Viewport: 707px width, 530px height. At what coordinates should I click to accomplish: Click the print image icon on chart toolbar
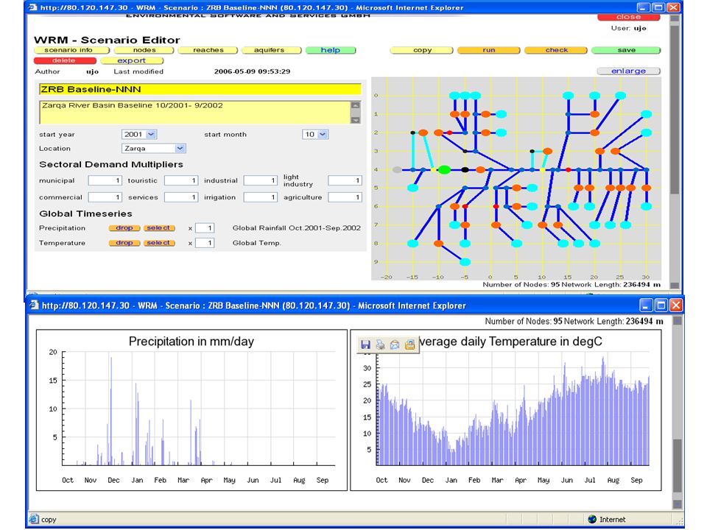[x=380, y=344]
